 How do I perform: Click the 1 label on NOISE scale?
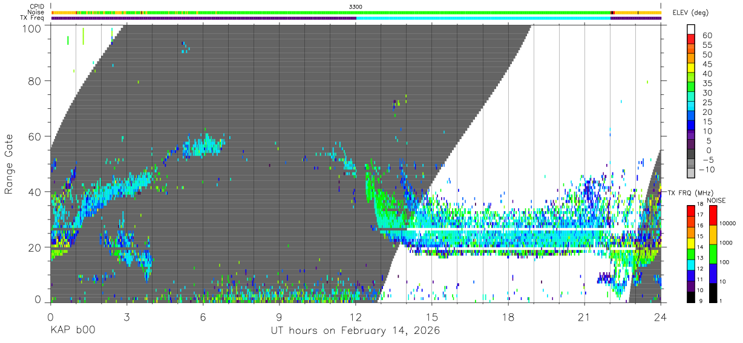[721, 301]
